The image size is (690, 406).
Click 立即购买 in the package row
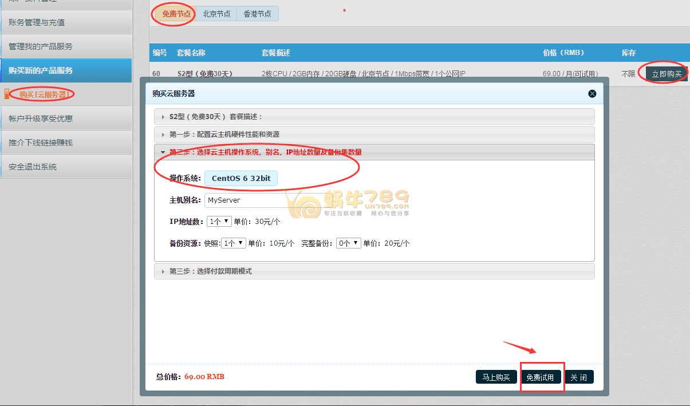(667, 74)
